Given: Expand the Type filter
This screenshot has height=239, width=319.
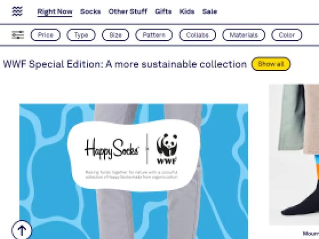Looking at the screenshot, I should coord(81,35).
